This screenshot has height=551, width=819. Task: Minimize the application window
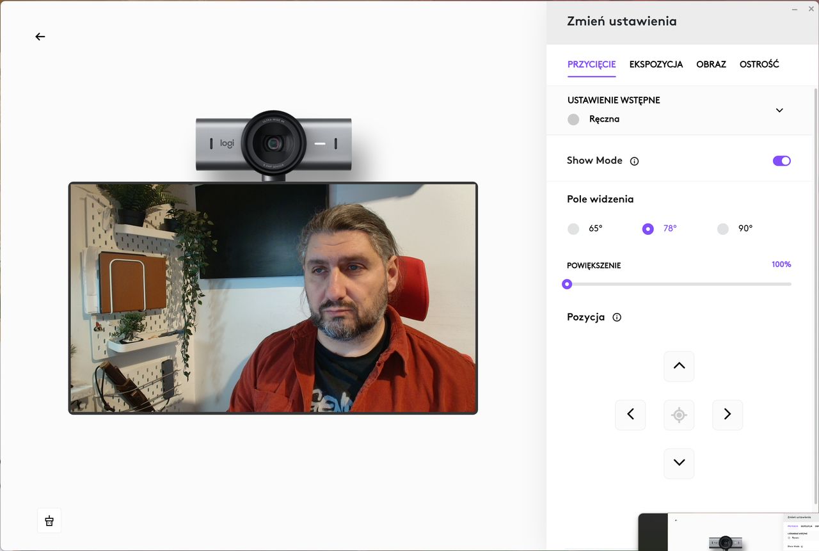[795, 9]
